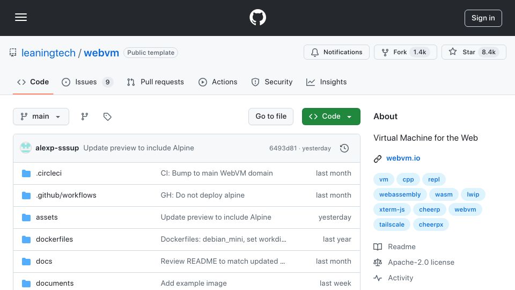The image size is (515, 290).
Task: Open commit Dockerfiles: debian_mini, set workdi…
Action: (223, 240)
